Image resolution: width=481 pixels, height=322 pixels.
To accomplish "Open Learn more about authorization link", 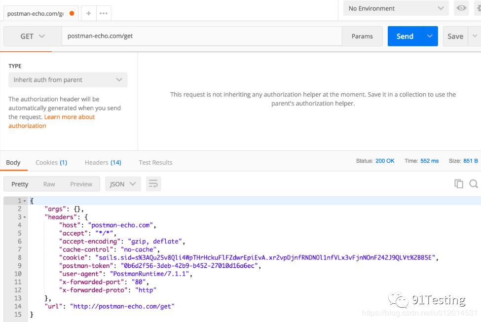I will tap(51, 121).
